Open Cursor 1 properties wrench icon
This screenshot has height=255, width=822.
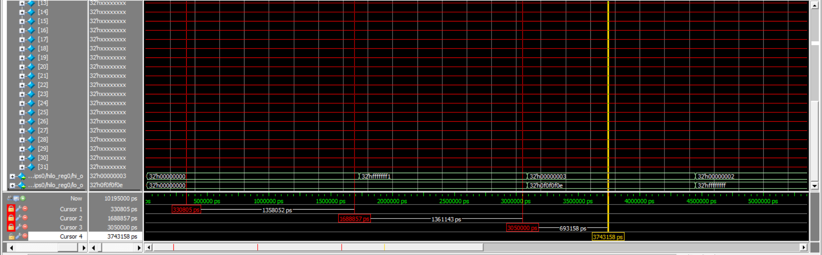coord(18,209)
